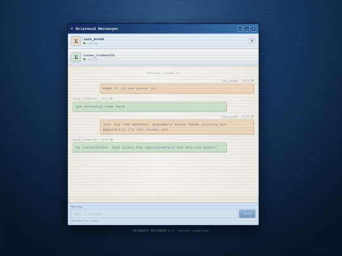Select the lara_woods username text

[x=94, y=39]
